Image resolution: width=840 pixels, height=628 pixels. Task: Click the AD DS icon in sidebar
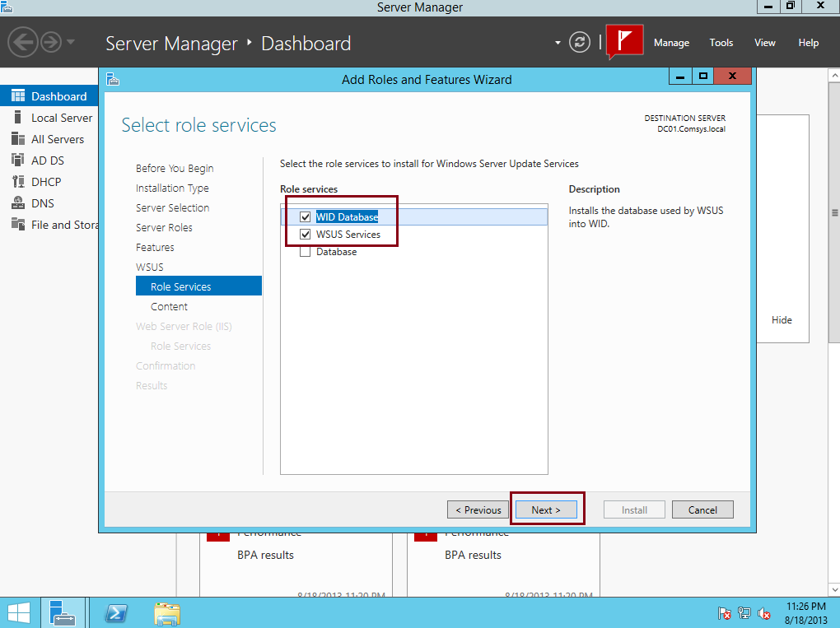pos(17,160)
